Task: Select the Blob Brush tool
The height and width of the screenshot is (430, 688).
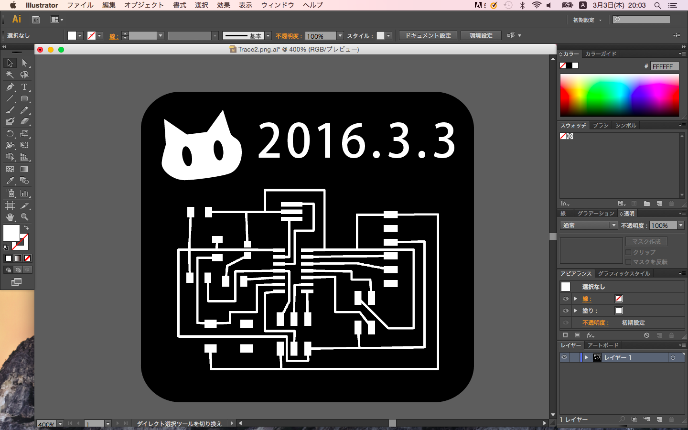Action: [10, 121]
